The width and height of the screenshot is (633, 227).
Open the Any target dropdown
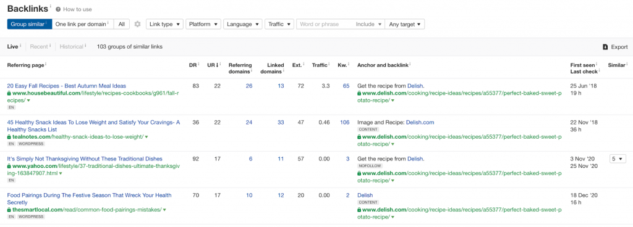click(404, 24)
